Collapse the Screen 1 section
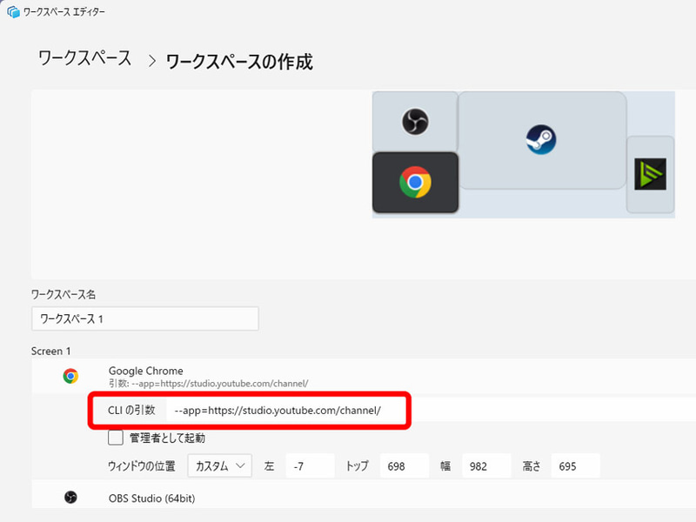Image resolution: width=696 pixels, height=522 pixels. (x=52, y=351)
